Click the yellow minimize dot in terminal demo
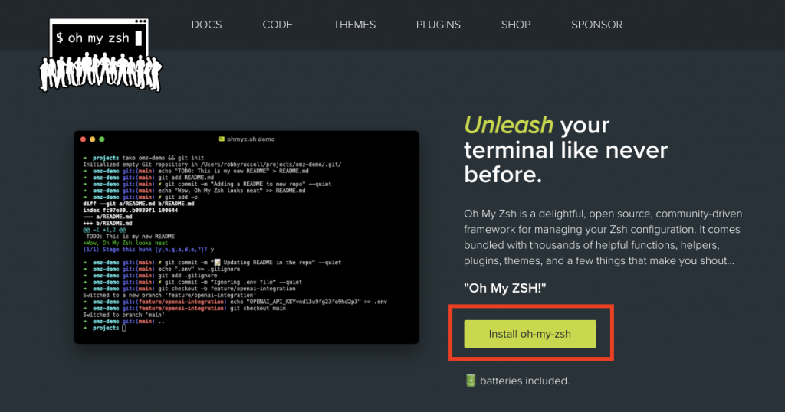Image resolution: width=785 pixels, height=412 pixels. (x=93, y=139)
